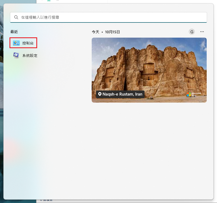The image size is (217, 203).
Task: Click the Microsoft Bing logo on the photo
Action: coord(194,94)
